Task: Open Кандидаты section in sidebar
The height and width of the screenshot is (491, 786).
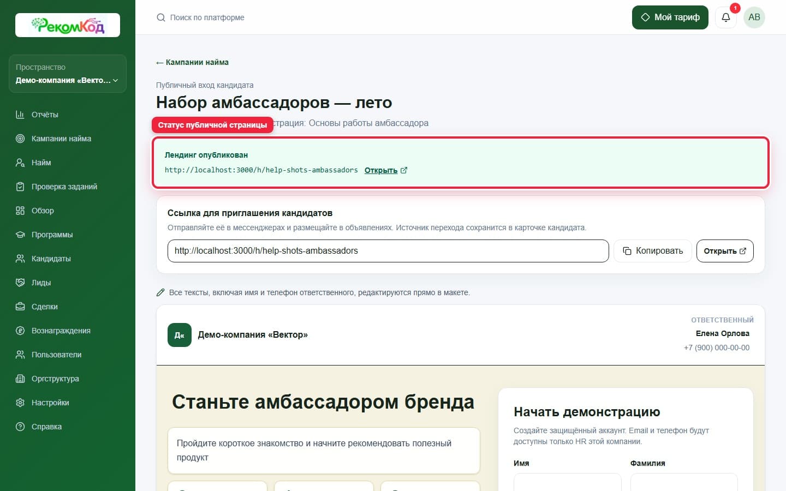Action: (68, 259)
